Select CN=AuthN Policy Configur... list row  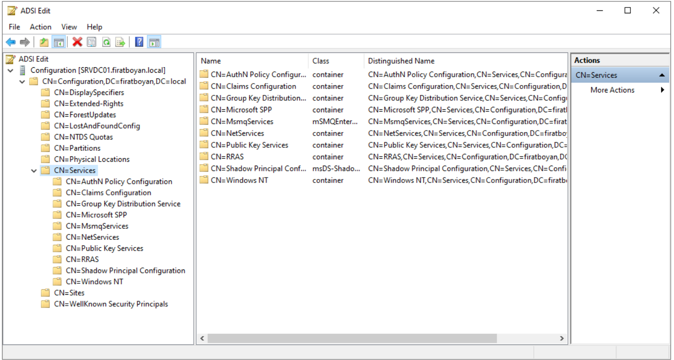tap(259, 75)
